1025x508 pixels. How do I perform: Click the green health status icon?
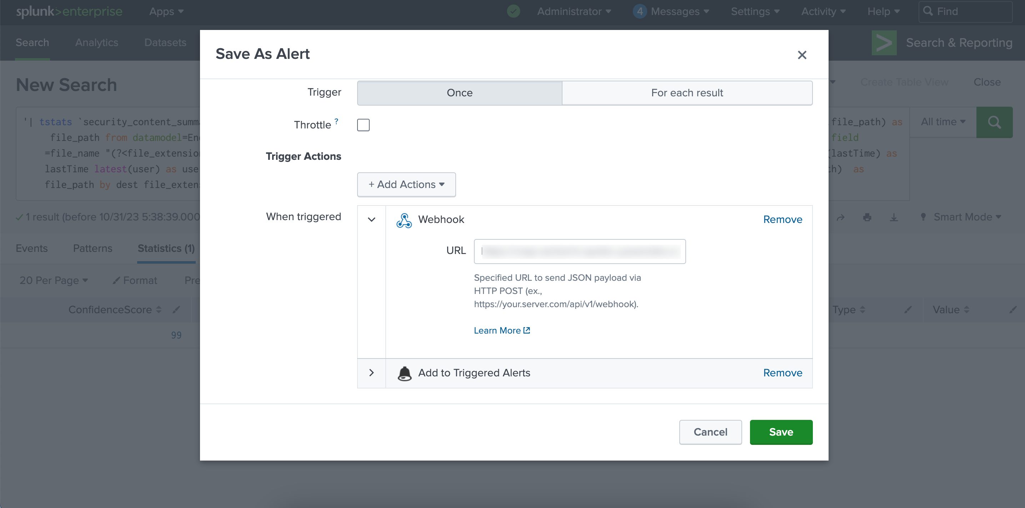pyautogui.click(x=513, y=11)
